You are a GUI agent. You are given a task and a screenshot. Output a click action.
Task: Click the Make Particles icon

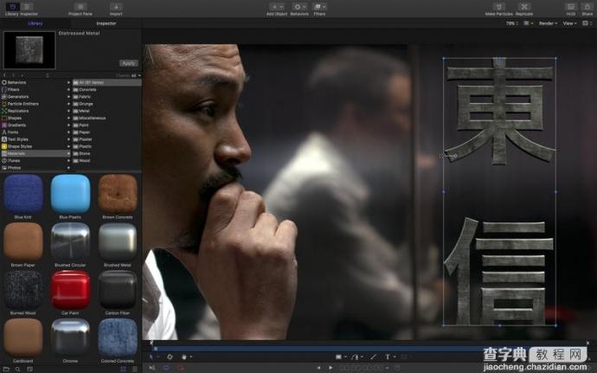point(497,7)
